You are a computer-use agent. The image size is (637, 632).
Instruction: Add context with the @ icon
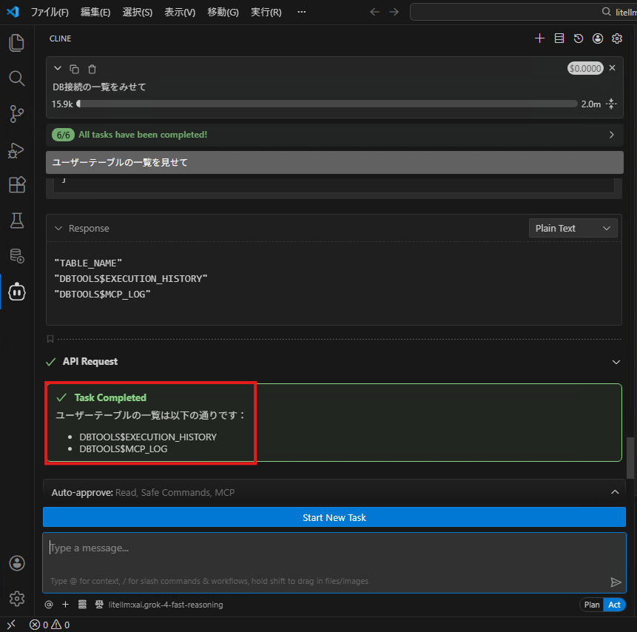coord(49,605)
